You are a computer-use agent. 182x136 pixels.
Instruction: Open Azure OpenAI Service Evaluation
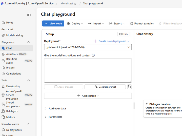pyautogui.click(x=17, y=95)
